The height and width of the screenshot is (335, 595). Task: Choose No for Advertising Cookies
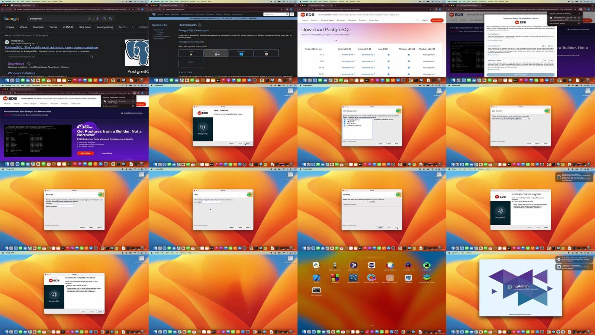coord(543,60)
